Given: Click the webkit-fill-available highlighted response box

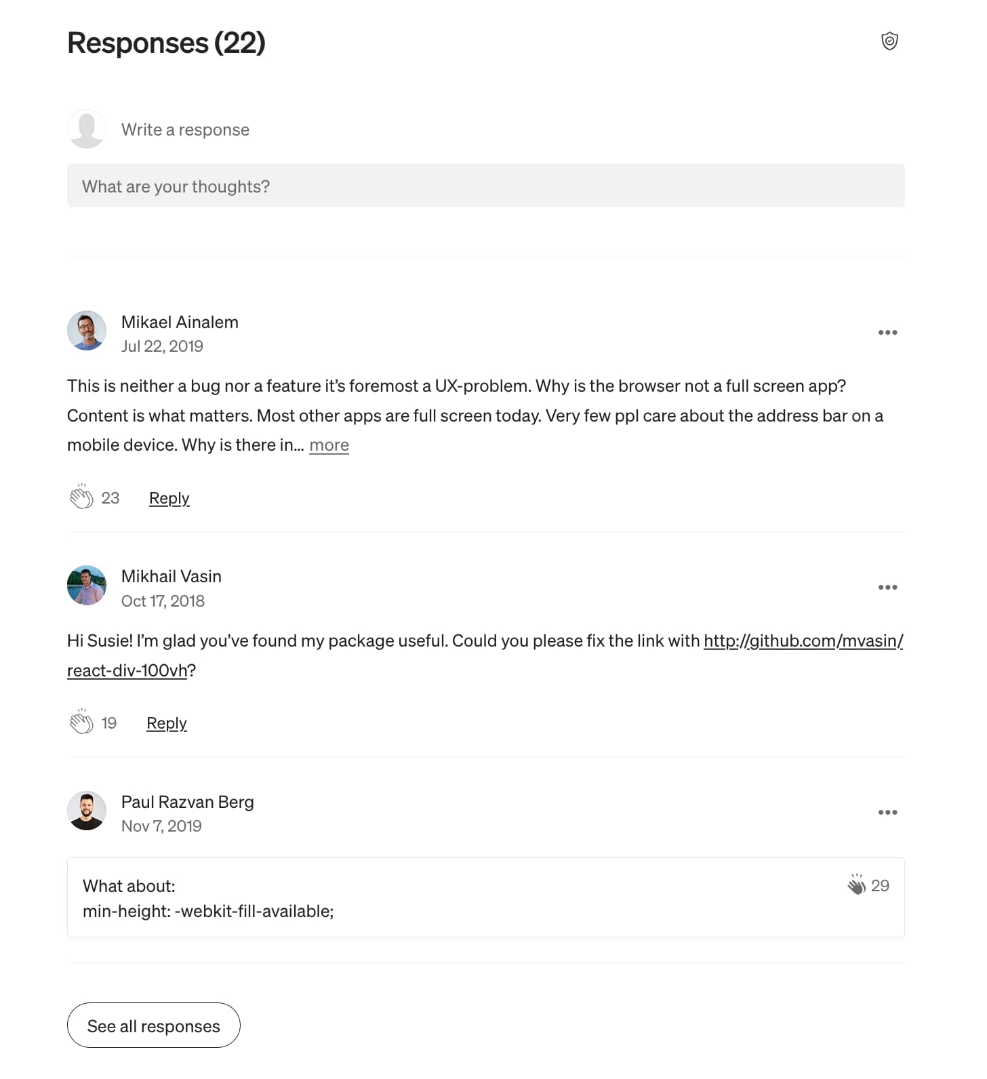Looking at the screenshot, I should [485, 898].
